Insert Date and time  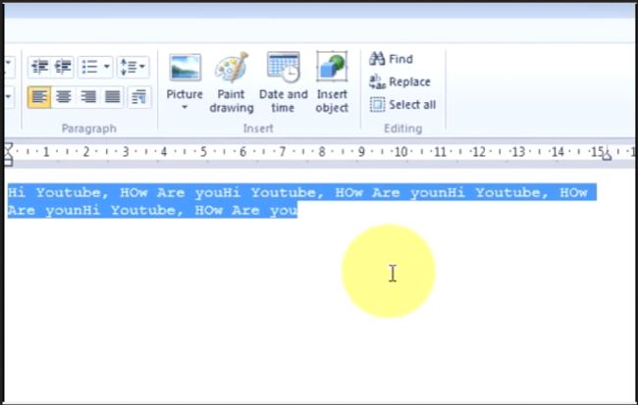pos(284,82)
